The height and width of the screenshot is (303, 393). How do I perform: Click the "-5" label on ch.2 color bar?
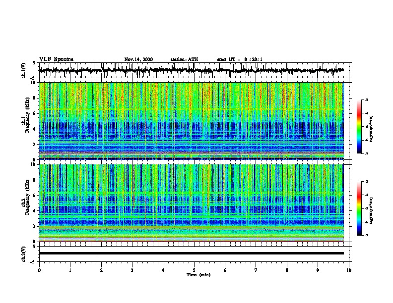[x=366, y=208]
